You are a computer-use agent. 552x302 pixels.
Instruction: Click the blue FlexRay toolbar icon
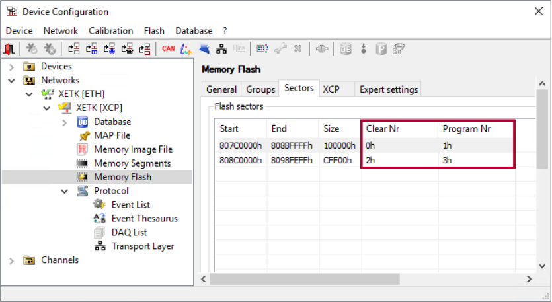point(204,49)
